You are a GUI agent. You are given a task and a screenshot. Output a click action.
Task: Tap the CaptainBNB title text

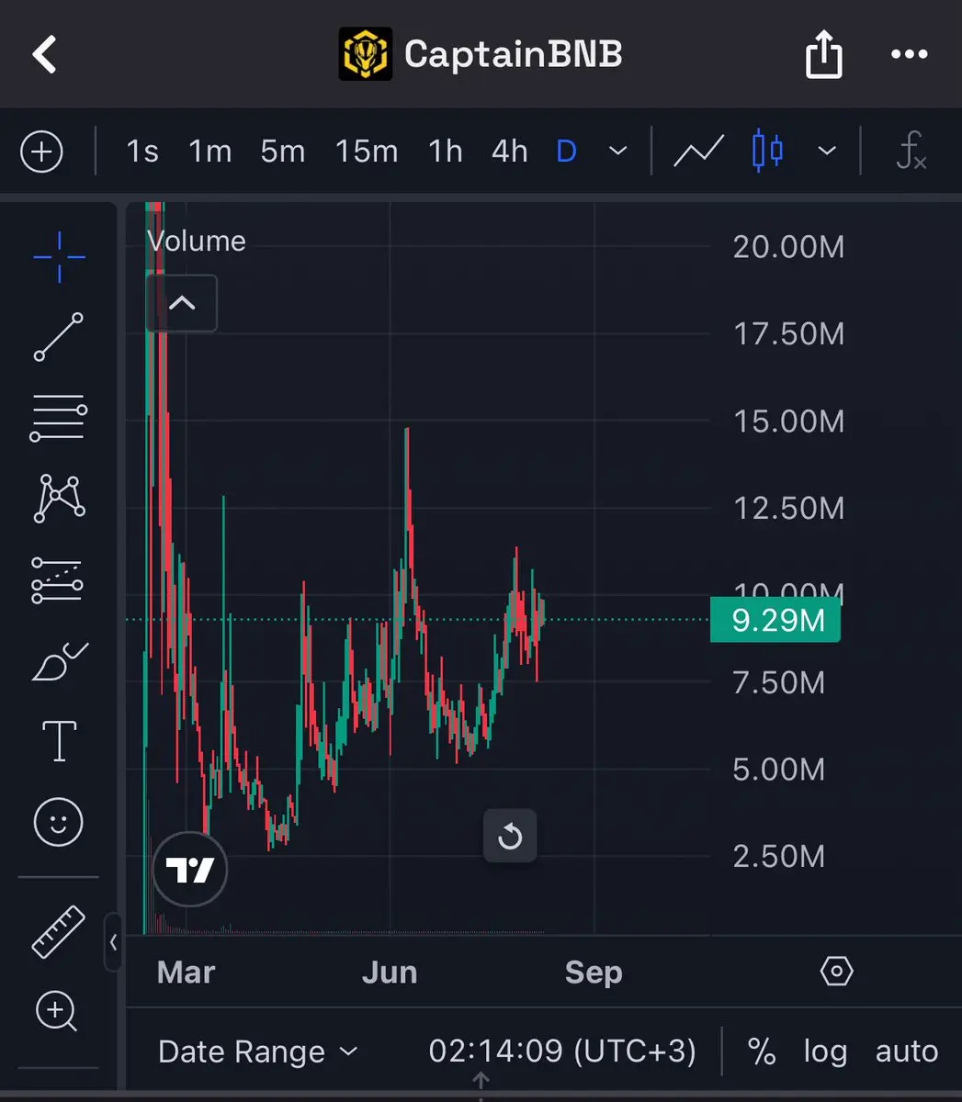pyautogui.click(x=514, y=54)
